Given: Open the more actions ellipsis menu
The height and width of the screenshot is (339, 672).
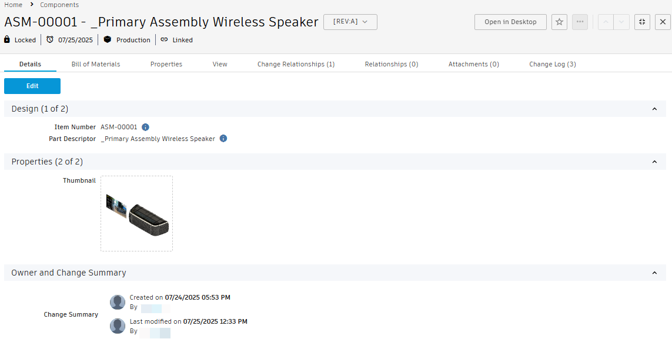Looking at the screenshot, I should pos(580,22).
